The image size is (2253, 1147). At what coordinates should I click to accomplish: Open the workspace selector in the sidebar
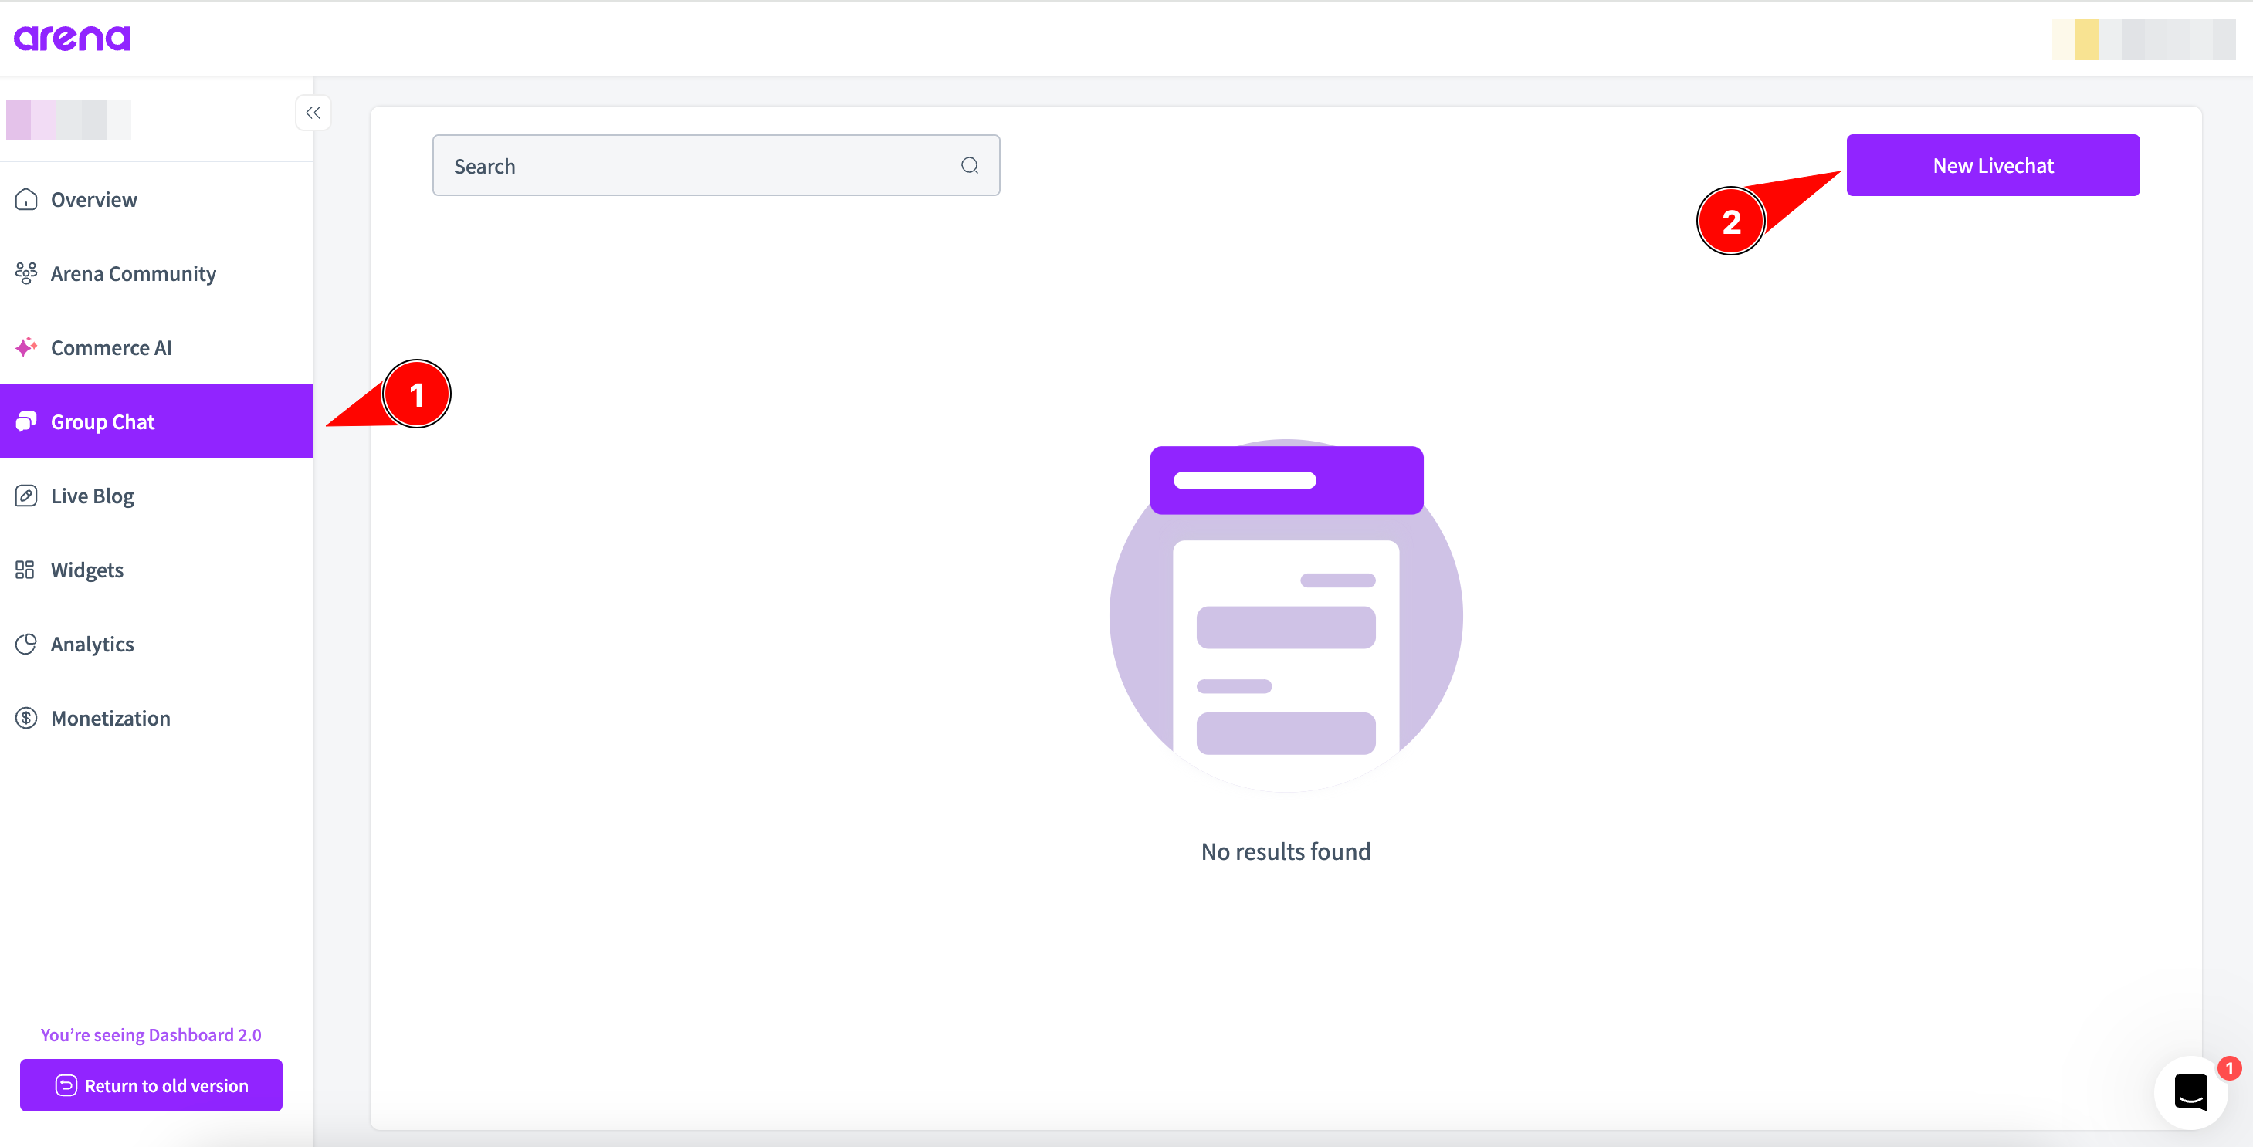[x=68, y=120]
